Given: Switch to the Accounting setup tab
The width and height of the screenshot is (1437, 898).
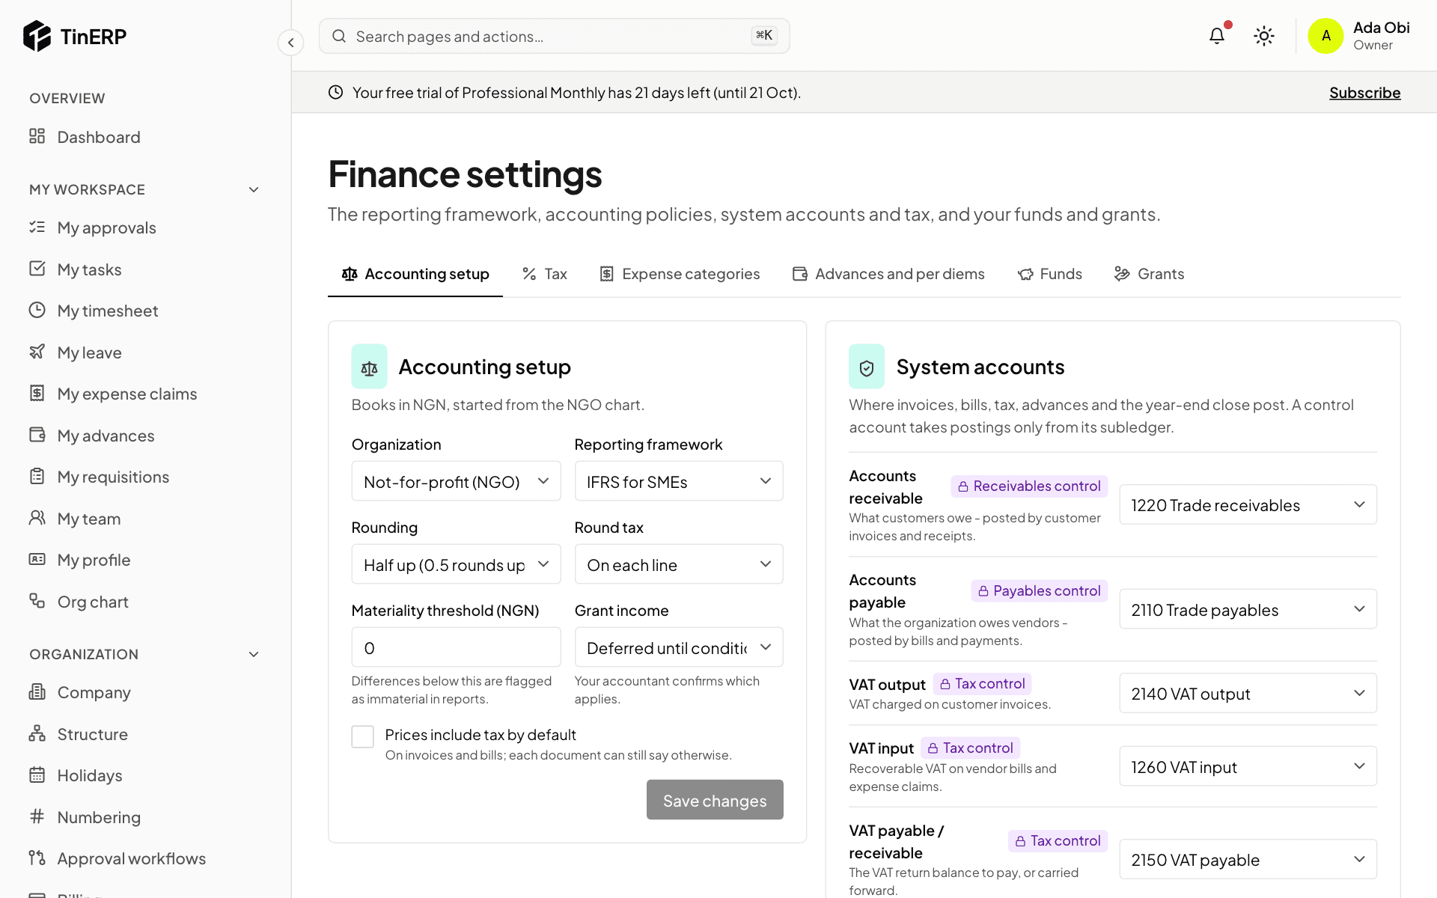Looking at the screenshot, I should 415,274.
